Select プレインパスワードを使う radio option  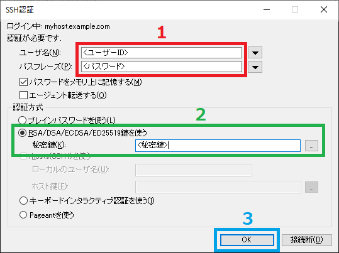pos(23,121)
